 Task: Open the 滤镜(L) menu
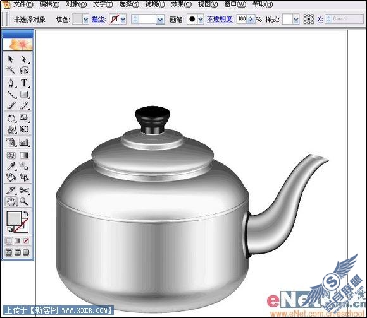coord(155,4)
